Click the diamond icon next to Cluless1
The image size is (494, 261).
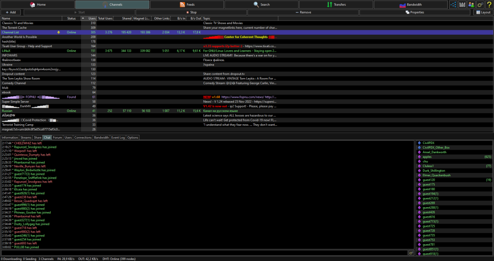pos(419,166)
